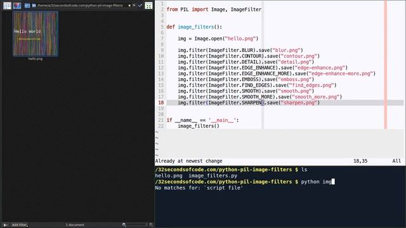Click the ImageFilter.DETAIL code line

[246, 62]
